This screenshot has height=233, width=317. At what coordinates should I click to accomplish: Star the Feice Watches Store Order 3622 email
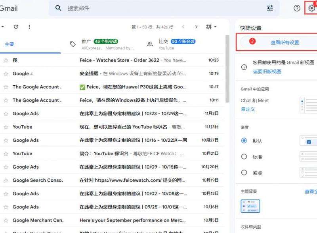(6, 60)
